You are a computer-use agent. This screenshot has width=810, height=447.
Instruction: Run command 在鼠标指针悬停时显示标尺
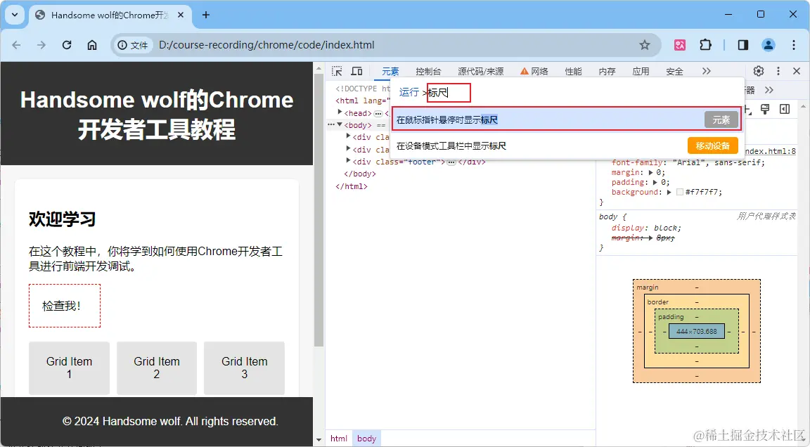tap(567, 119)
